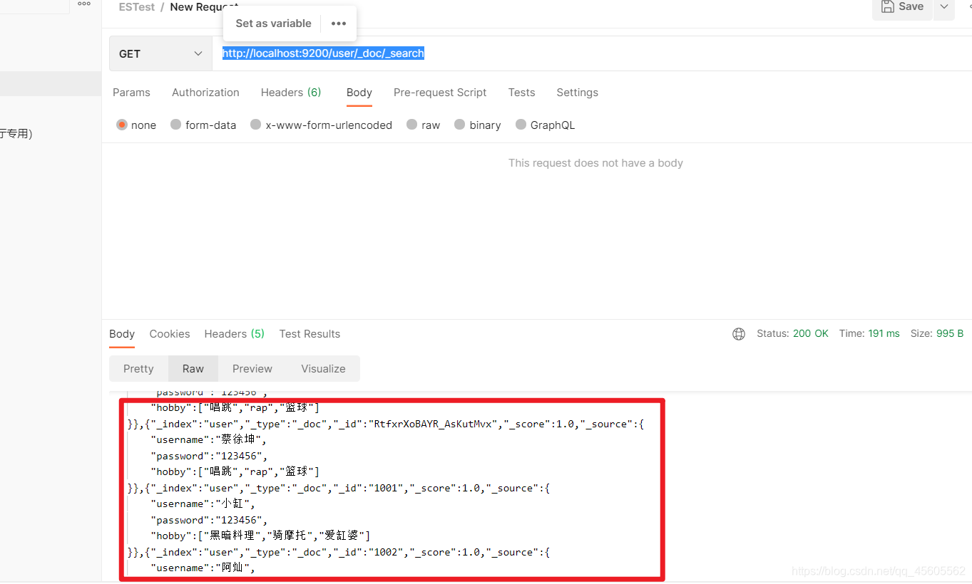The image size is (972, 584).
Task: Switch to the Tests tab
Action: 521,93
